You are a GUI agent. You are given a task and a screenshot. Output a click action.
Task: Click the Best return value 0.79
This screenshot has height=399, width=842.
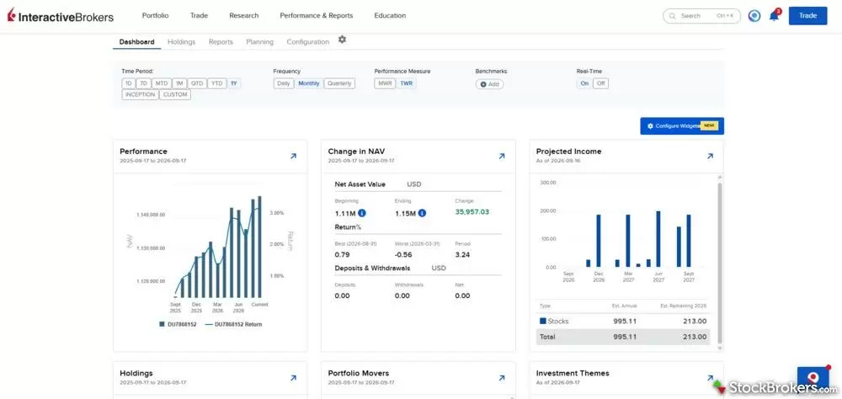pos(342,254)
